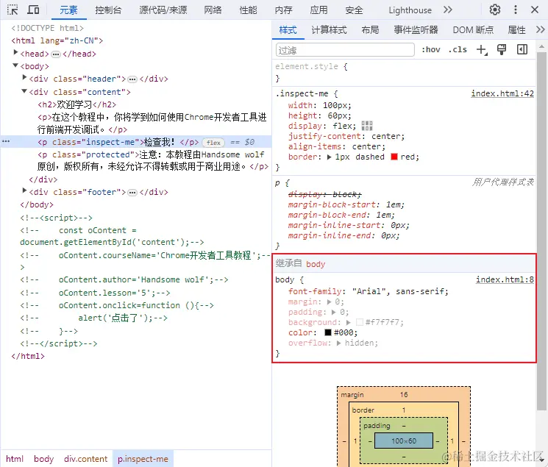Viewport: 548px width, 467px height.
Task: Click body link in 继承自 header
Action: click(x=316, y=264)
